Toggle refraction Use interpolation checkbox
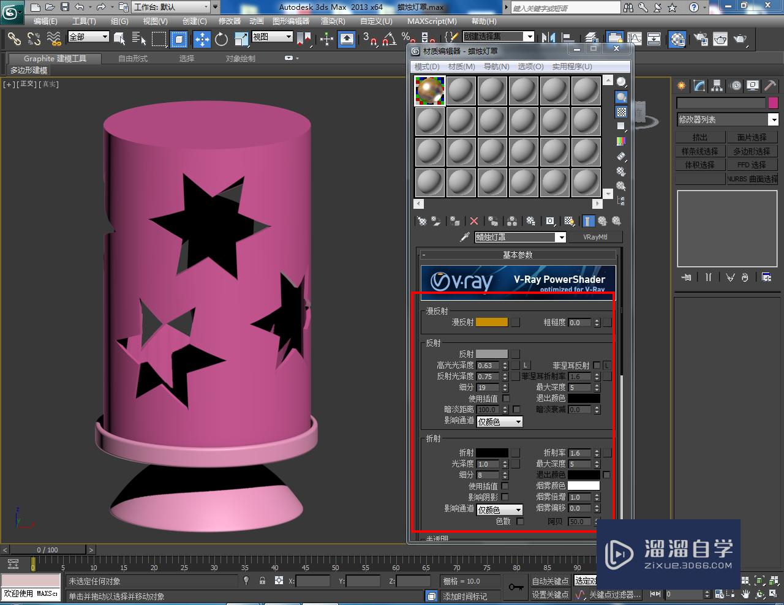The width and height of the screenshot is (784, 605). pos(505,486)
